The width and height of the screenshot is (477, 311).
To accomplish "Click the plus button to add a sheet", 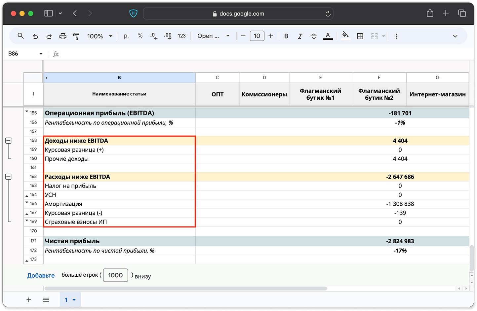I will click(x=29, y=300).
